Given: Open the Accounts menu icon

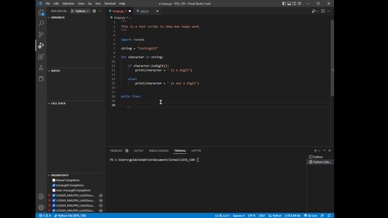Looking at the screenshot, I should 41,196.
